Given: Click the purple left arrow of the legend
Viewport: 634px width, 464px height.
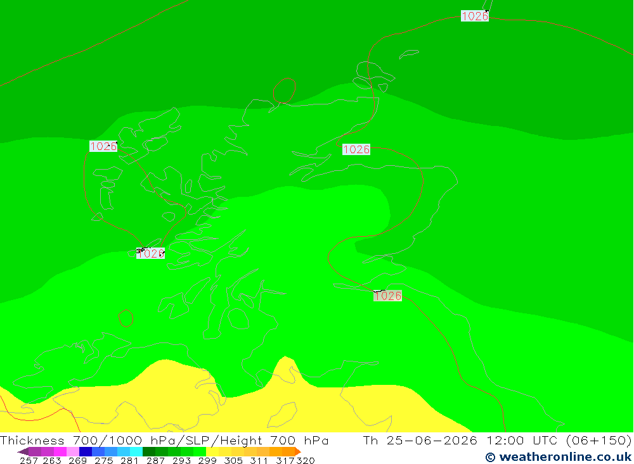Looking at the screenshot, I should pyautogui.click(x=23, y=451).
